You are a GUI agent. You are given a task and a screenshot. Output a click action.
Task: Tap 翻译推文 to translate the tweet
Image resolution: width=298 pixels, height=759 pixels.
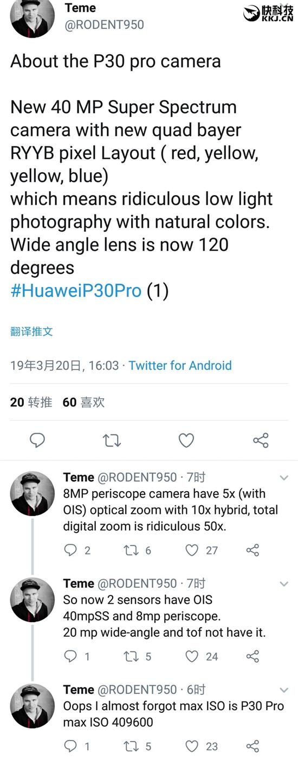(x=31, y=331)
